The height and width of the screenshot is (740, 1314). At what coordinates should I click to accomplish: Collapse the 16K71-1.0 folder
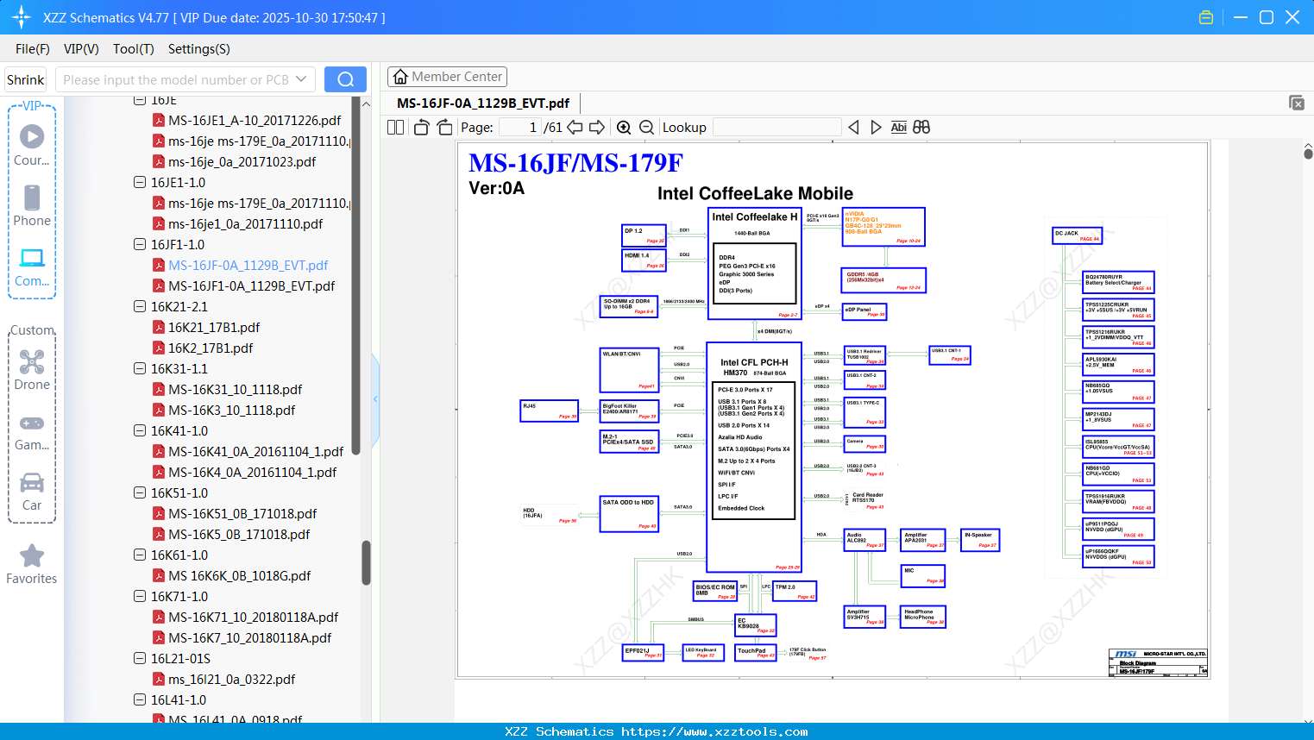[140, 596]
